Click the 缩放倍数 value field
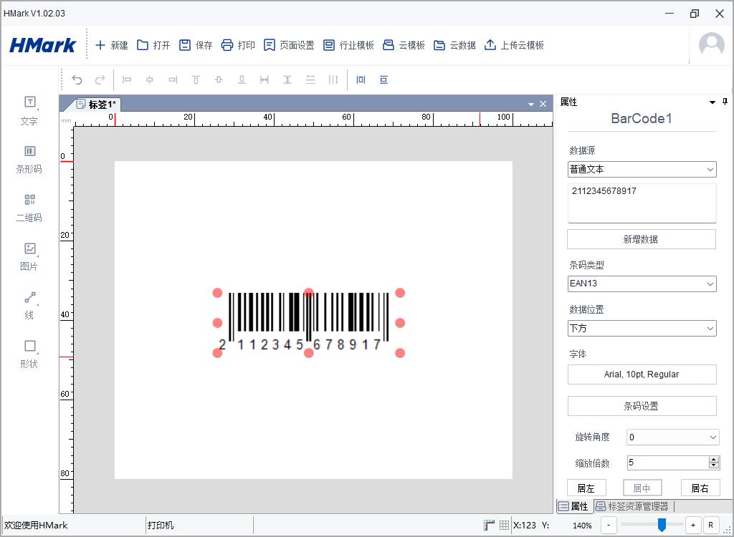Screen dimensions: 734x537 point(668,463)
